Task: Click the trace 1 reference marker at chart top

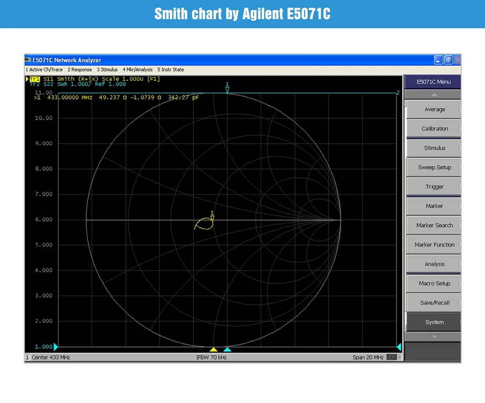Action: [x=227, y=89]
